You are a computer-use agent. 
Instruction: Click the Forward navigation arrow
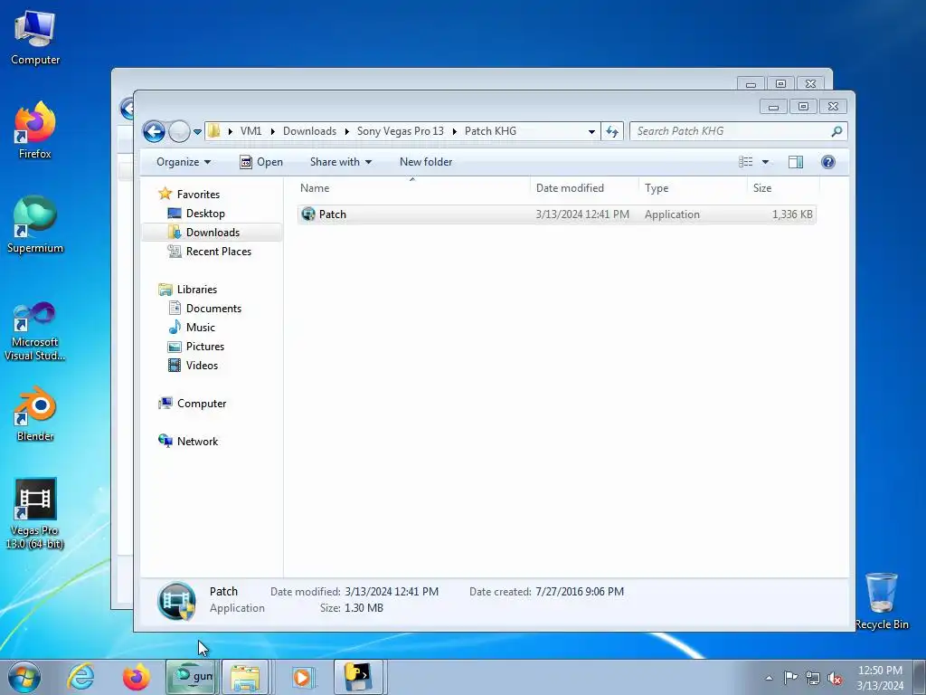tap(179, 131)
